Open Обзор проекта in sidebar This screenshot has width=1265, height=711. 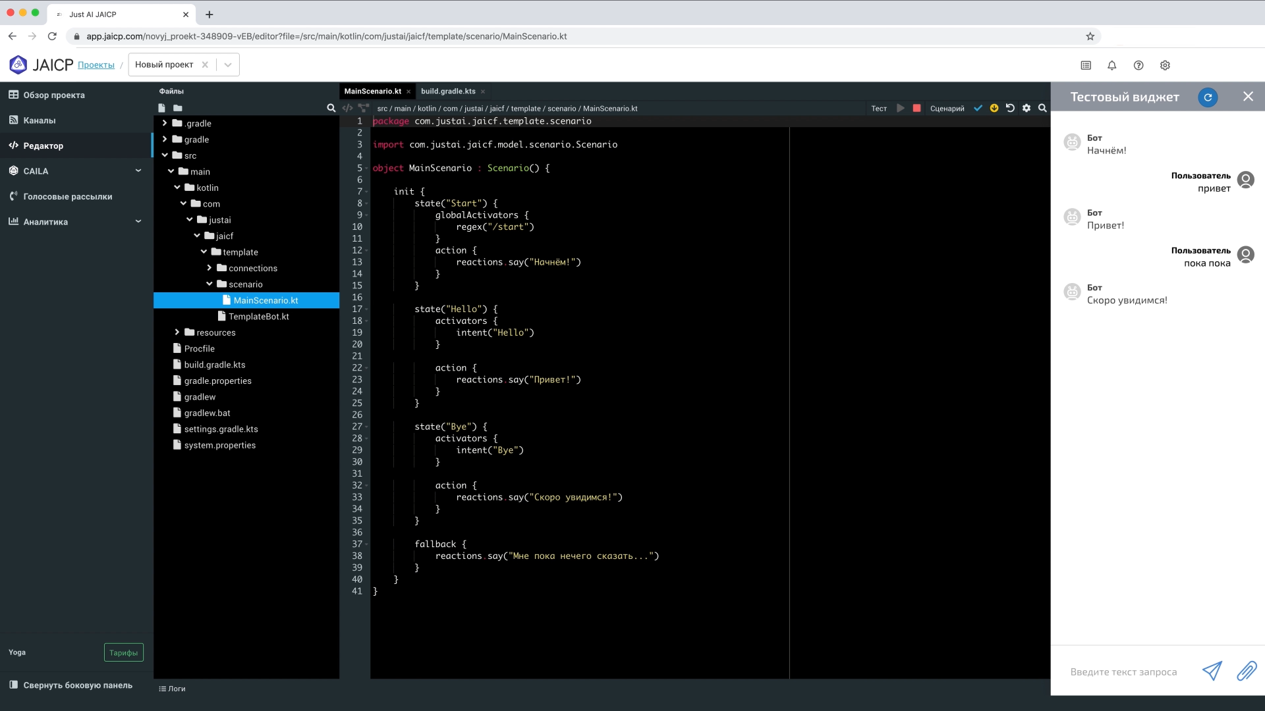(76, 95)
